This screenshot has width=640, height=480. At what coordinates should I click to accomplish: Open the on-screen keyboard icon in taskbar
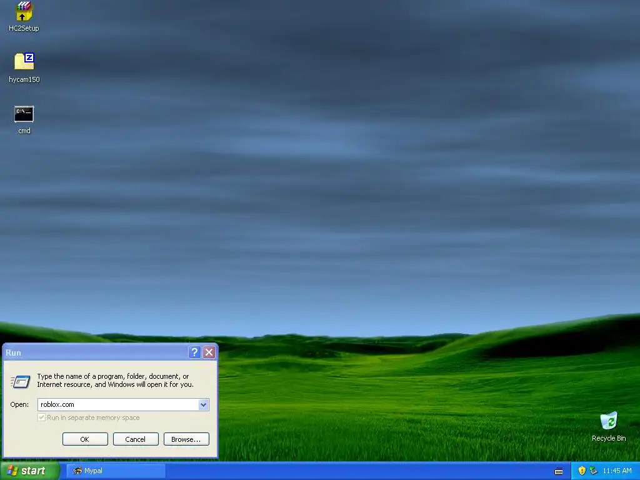click(x=559, y=471)
